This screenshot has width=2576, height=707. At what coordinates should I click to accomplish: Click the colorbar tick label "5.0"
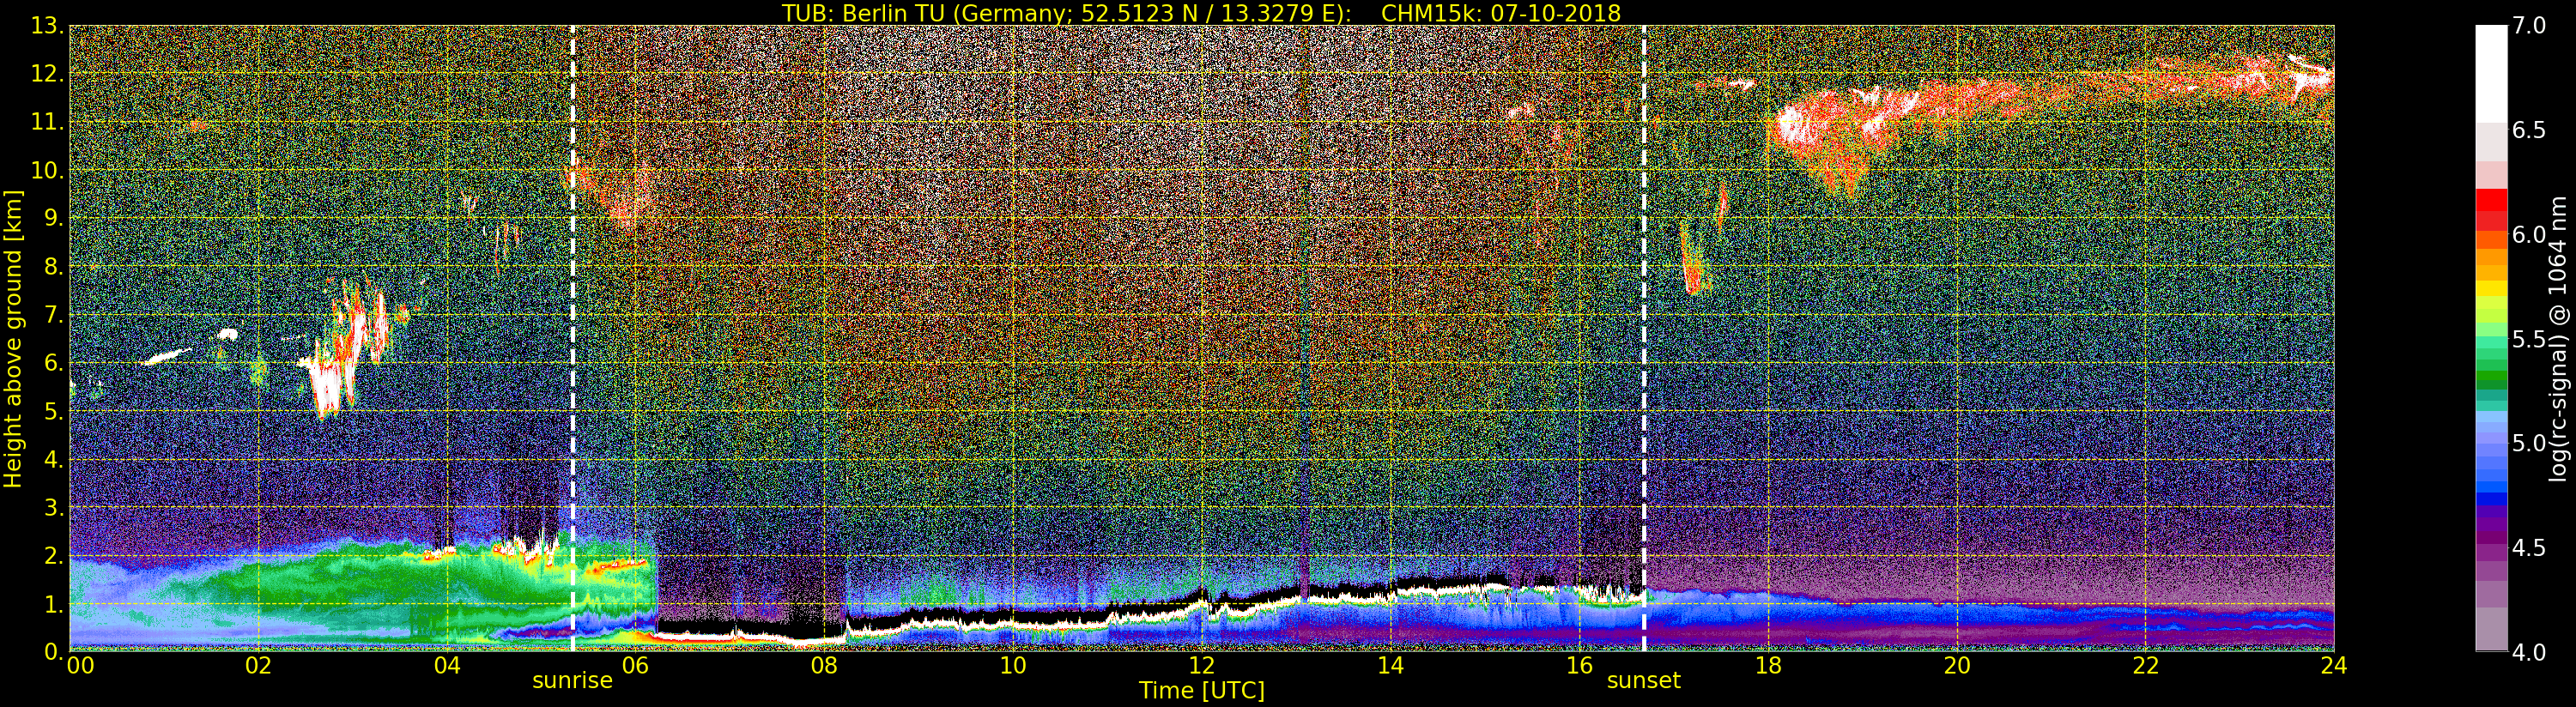[x=2529, y=443]
